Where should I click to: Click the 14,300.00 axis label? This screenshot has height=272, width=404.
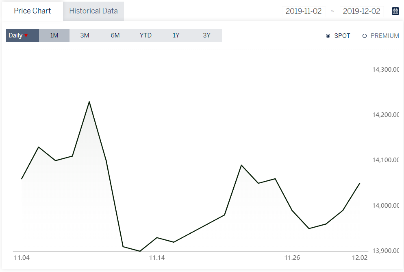click(x=386, y=69)
